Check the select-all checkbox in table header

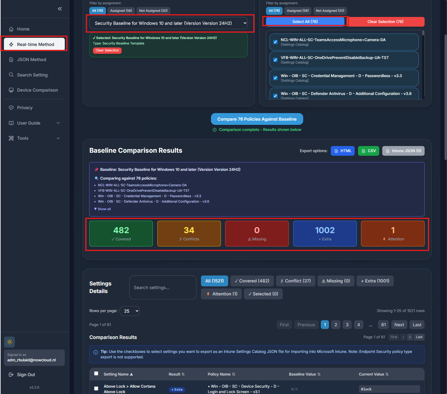point(96,373)
